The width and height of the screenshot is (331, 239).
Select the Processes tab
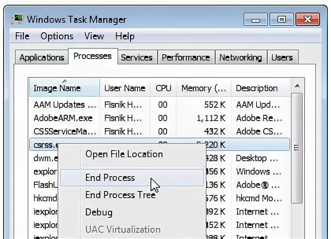pyautogui.click(x=93, y=56)
